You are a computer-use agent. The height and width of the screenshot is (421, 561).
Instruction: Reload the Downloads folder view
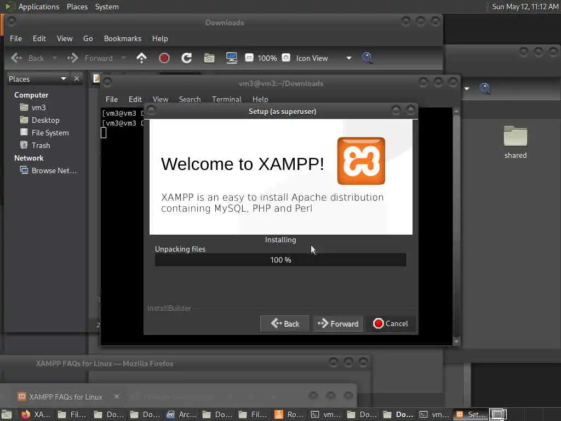[186, 58]
